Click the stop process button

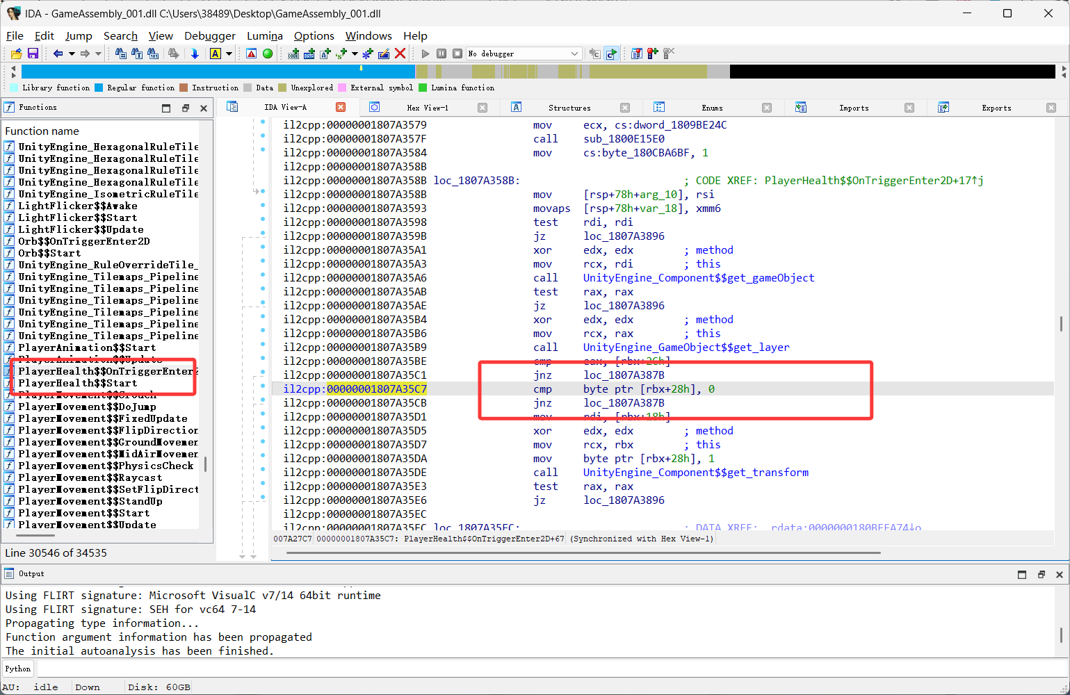(457, 54)
